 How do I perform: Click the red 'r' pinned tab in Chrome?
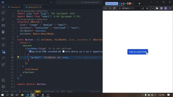click(x=122, y=4)
